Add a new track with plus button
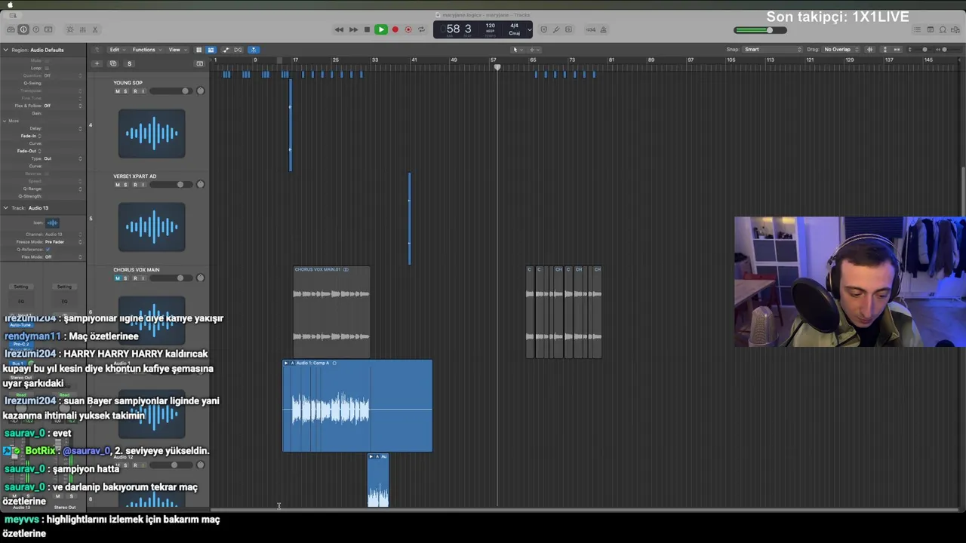This screenshot has width=966, height=543. point(97,63)
